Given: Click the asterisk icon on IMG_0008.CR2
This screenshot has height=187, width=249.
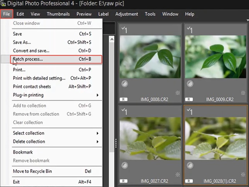Looking at the screenshot, I should click(x=178, y=93).
